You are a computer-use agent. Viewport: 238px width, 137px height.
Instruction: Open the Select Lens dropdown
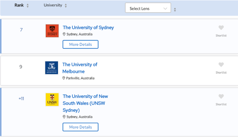pyautogui.click(x=148, y=8)
